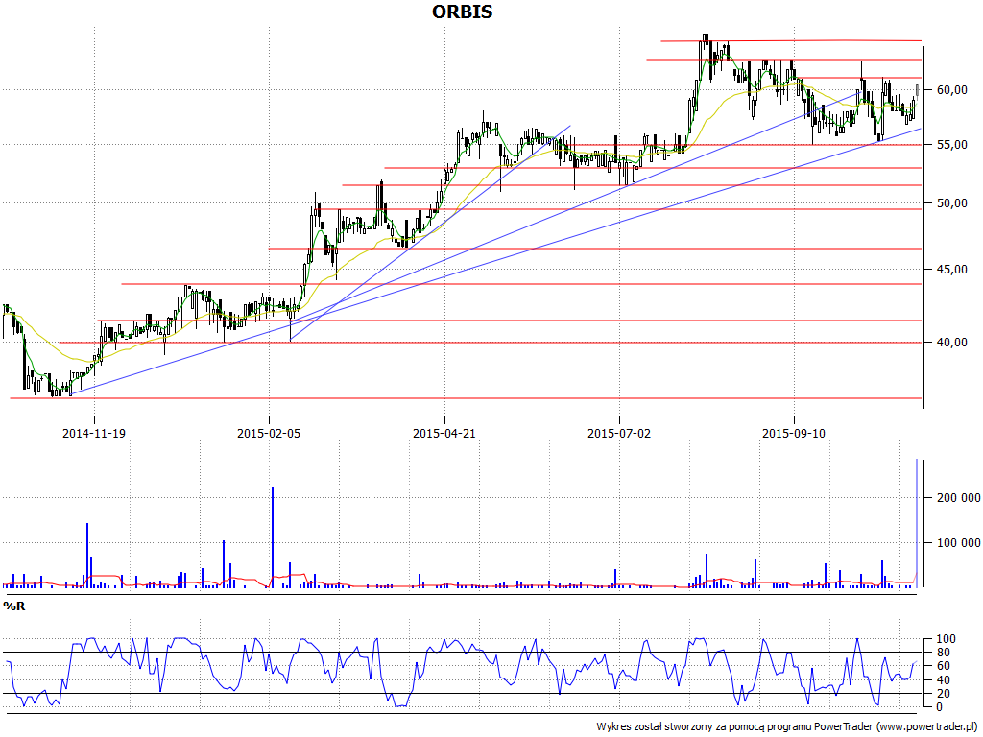Viewport: 983px width, 737px height.
Task: Click the 100 level on %R axis
Action: pos(946,639)
